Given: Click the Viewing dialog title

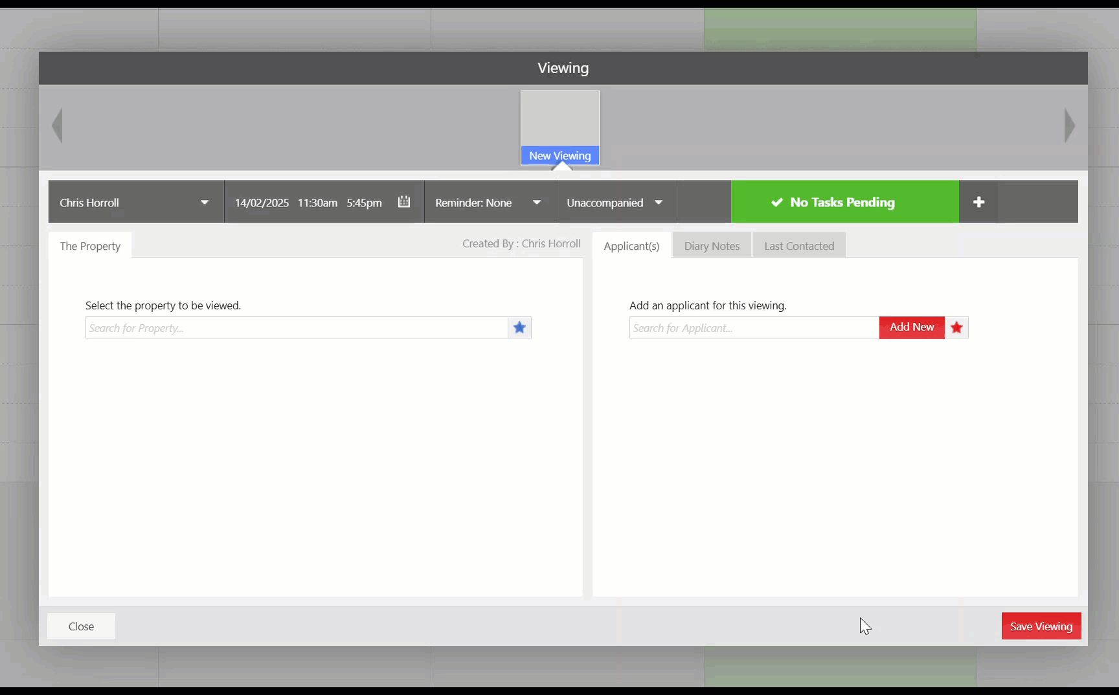Looking at the screenshot, I should pyautogui.click(x=563, y=68).
